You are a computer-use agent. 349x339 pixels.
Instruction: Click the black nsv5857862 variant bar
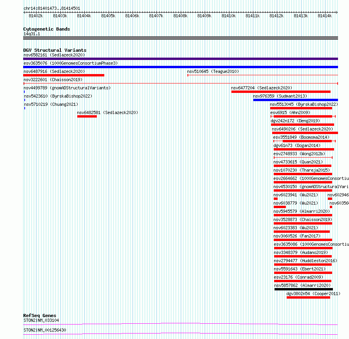pyautogui.click(x=304, y=289)
